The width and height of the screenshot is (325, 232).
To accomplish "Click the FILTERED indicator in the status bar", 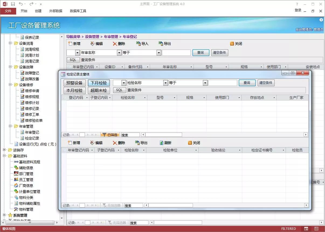I will (x=288, y=228).
